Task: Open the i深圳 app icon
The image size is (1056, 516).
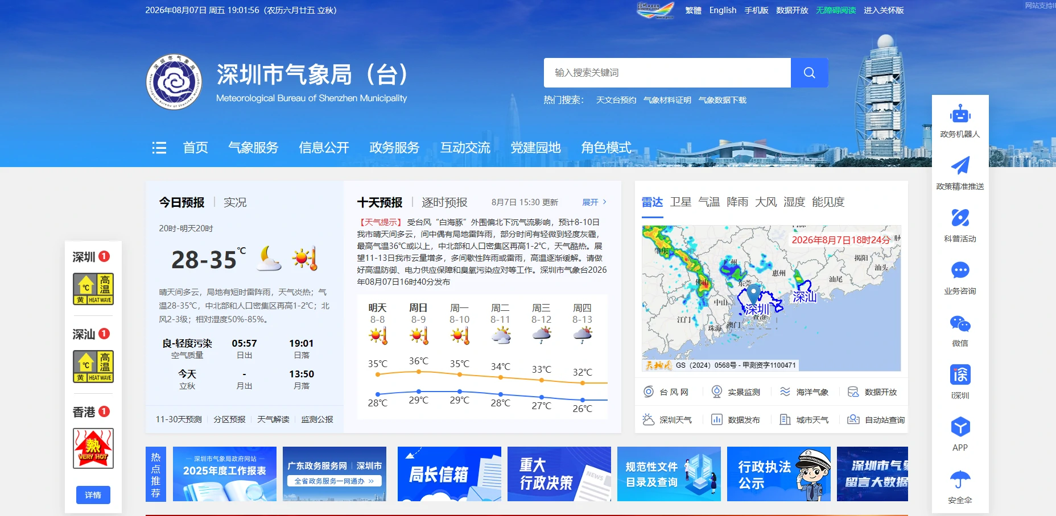Action: pos(960,375)
